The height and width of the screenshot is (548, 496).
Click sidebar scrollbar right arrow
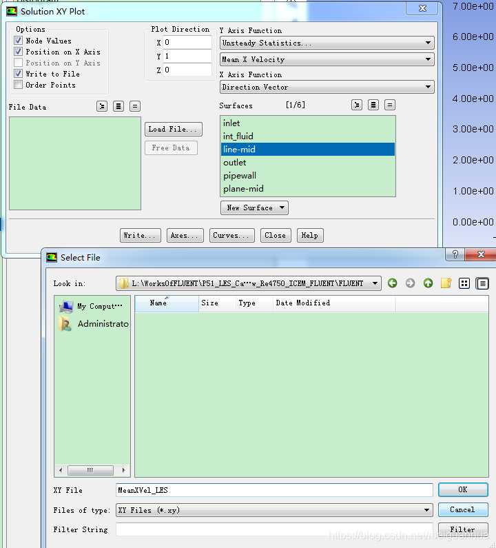pos(123,470)
